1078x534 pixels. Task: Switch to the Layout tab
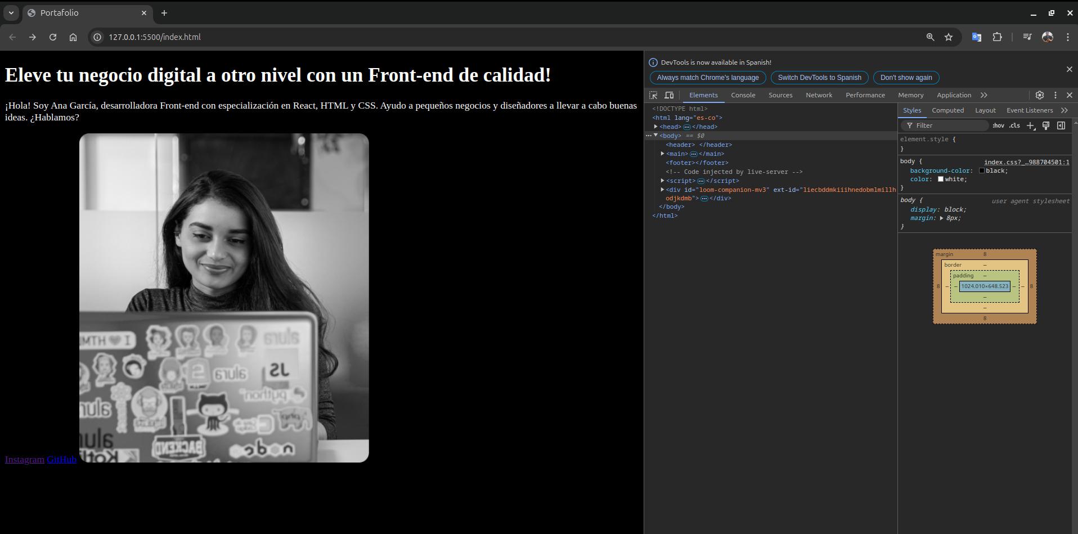(985, 110)
